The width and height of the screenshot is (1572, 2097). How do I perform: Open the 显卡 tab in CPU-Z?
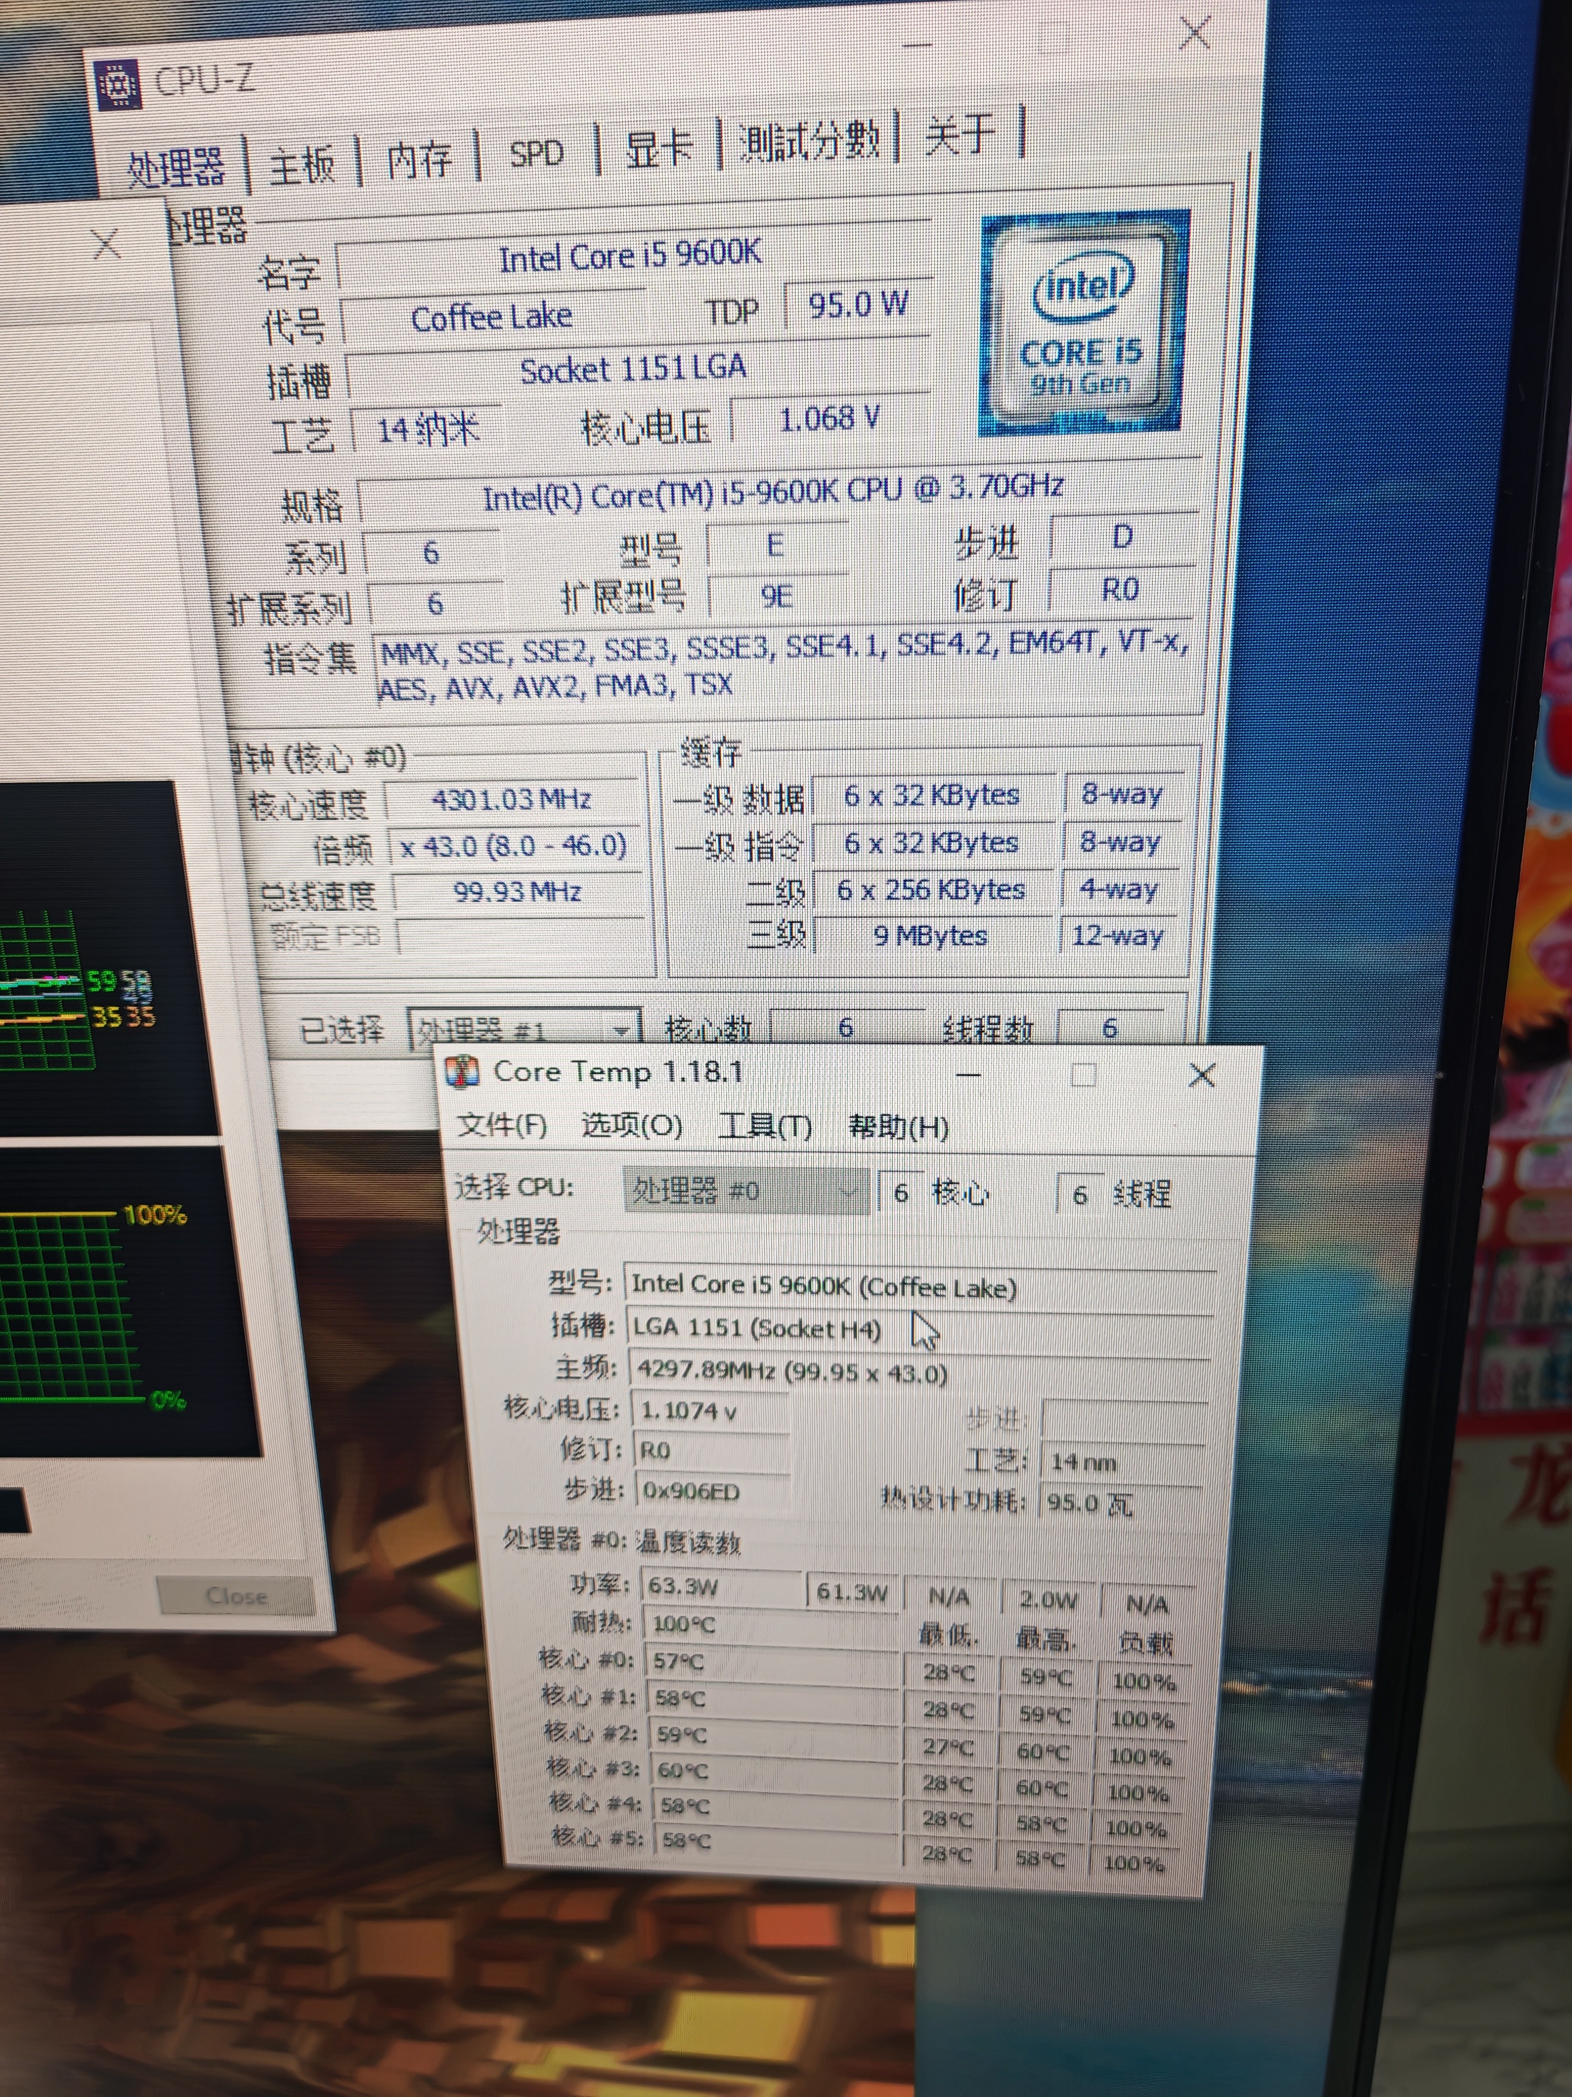(659, 148)
